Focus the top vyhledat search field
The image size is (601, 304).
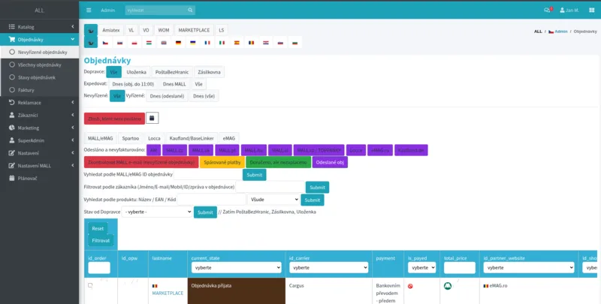coord(156,11)
